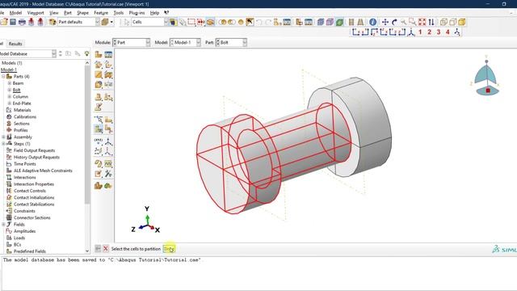This screenshot has width=517, height=291.
Task: Select the Rotate View tool
Action: point(394,22)
